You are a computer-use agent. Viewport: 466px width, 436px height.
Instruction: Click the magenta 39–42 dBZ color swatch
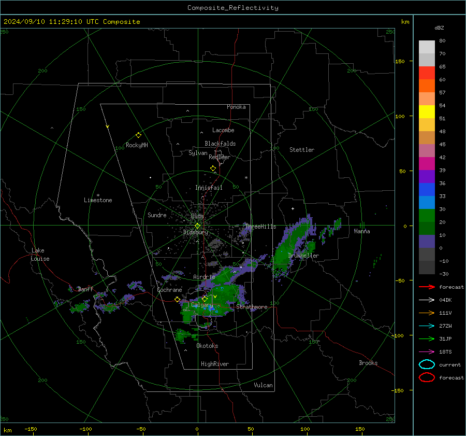tap(427, 164)
